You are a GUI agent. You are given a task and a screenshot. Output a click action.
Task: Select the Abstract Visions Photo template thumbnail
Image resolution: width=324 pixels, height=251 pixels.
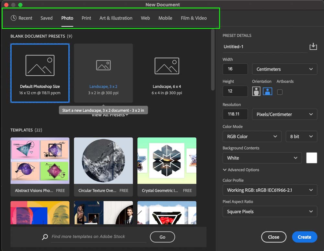point(40,160)
